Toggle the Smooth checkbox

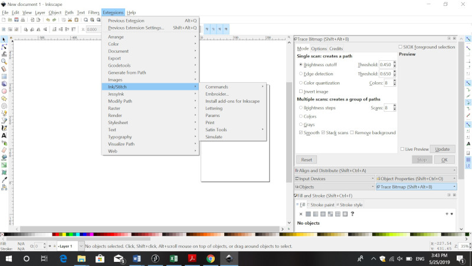pyautogui.click(x=301, y=132)
